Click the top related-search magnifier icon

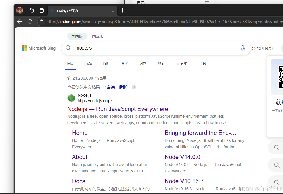pos(277,148)
